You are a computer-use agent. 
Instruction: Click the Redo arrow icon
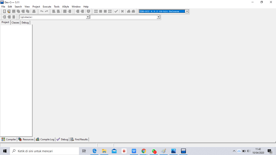[x=46, y=11]
